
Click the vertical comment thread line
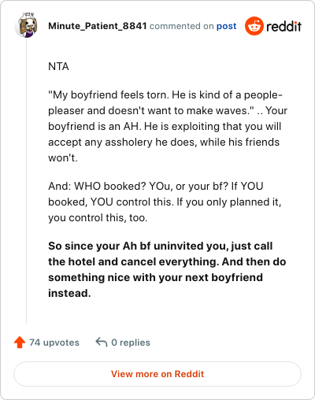pyautogui.click(x=26, y=181)
